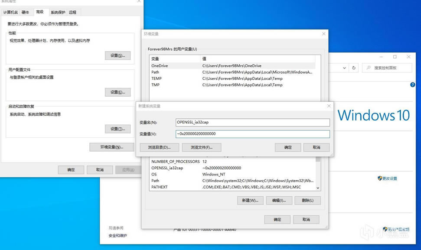
Task: Minimize the Control Panel window
Action: coord(381,57)
